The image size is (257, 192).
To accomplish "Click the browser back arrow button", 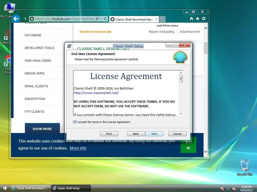I will point(16,19).
